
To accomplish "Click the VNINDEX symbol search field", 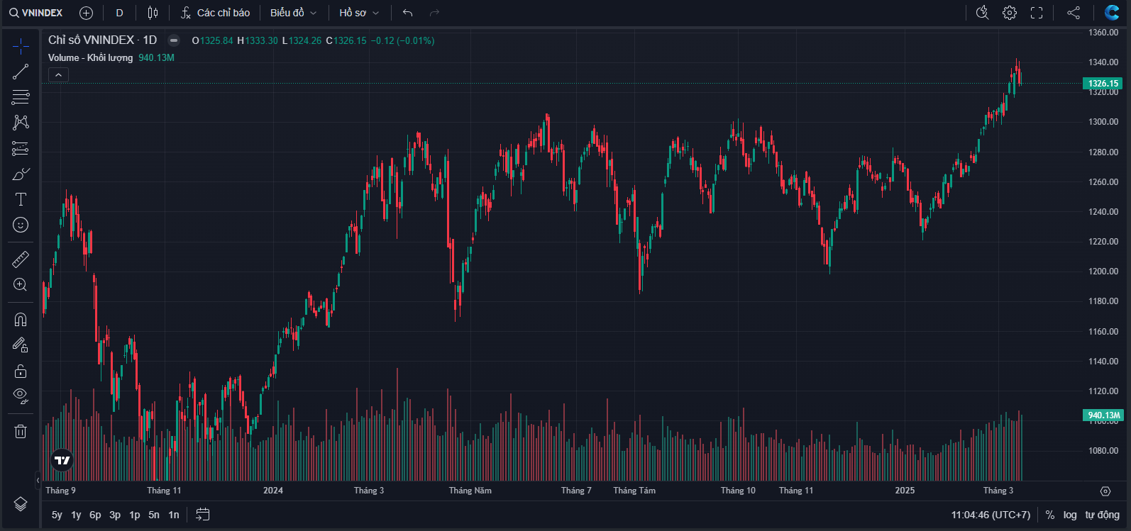I will [x=37, y=13].
